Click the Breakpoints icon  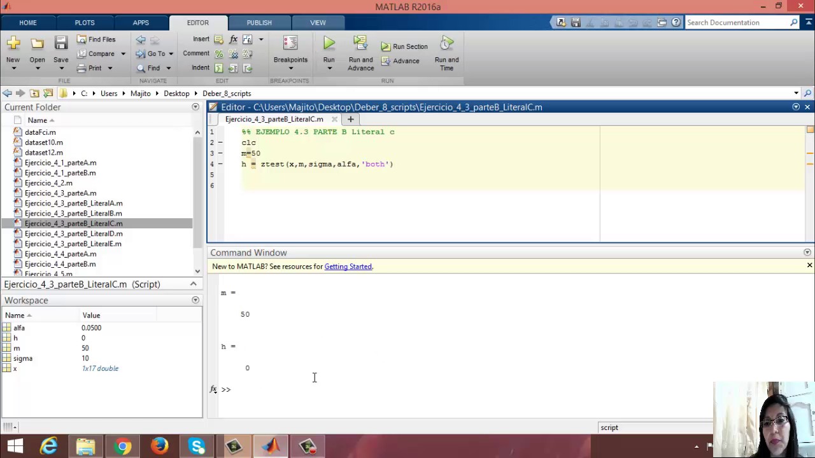290,43
